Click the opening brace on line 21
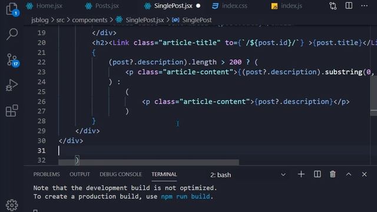The image size is (377, 212). click(x=94, y=52)
